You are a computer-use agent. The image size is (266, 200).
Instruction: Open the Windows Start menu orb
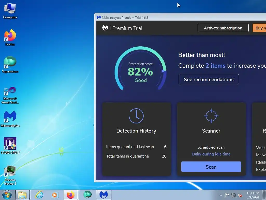tap(7, 195)
